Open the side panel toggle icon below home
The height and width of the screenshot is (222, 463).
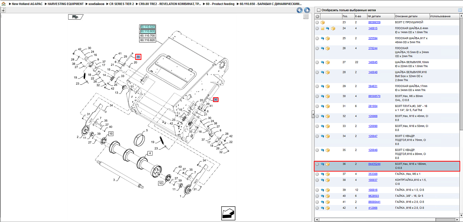pyautogui.click(x=3, y=10)
